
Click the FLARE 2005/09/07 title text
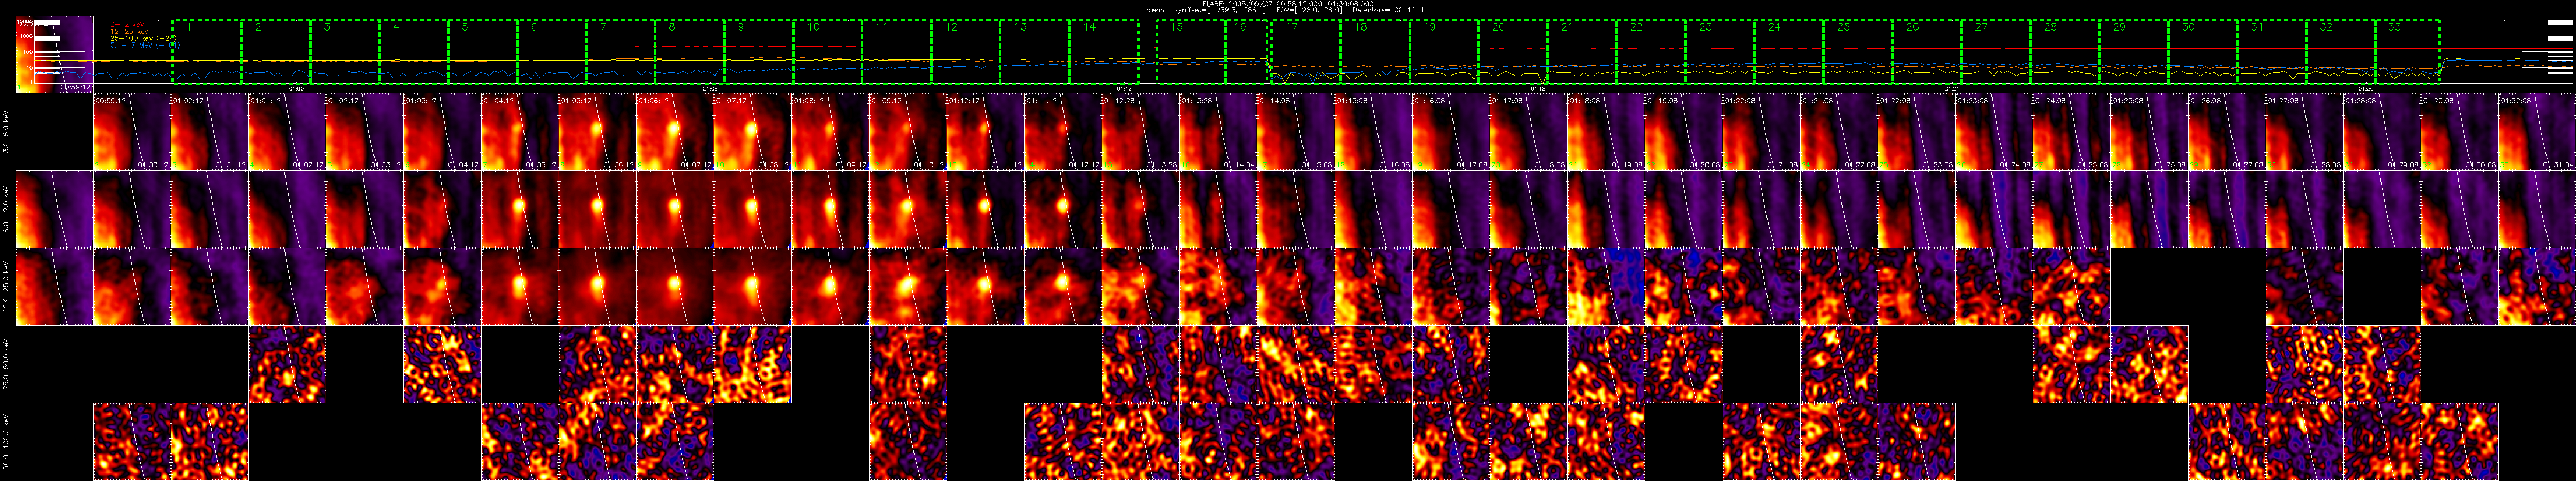point(1287,3)
